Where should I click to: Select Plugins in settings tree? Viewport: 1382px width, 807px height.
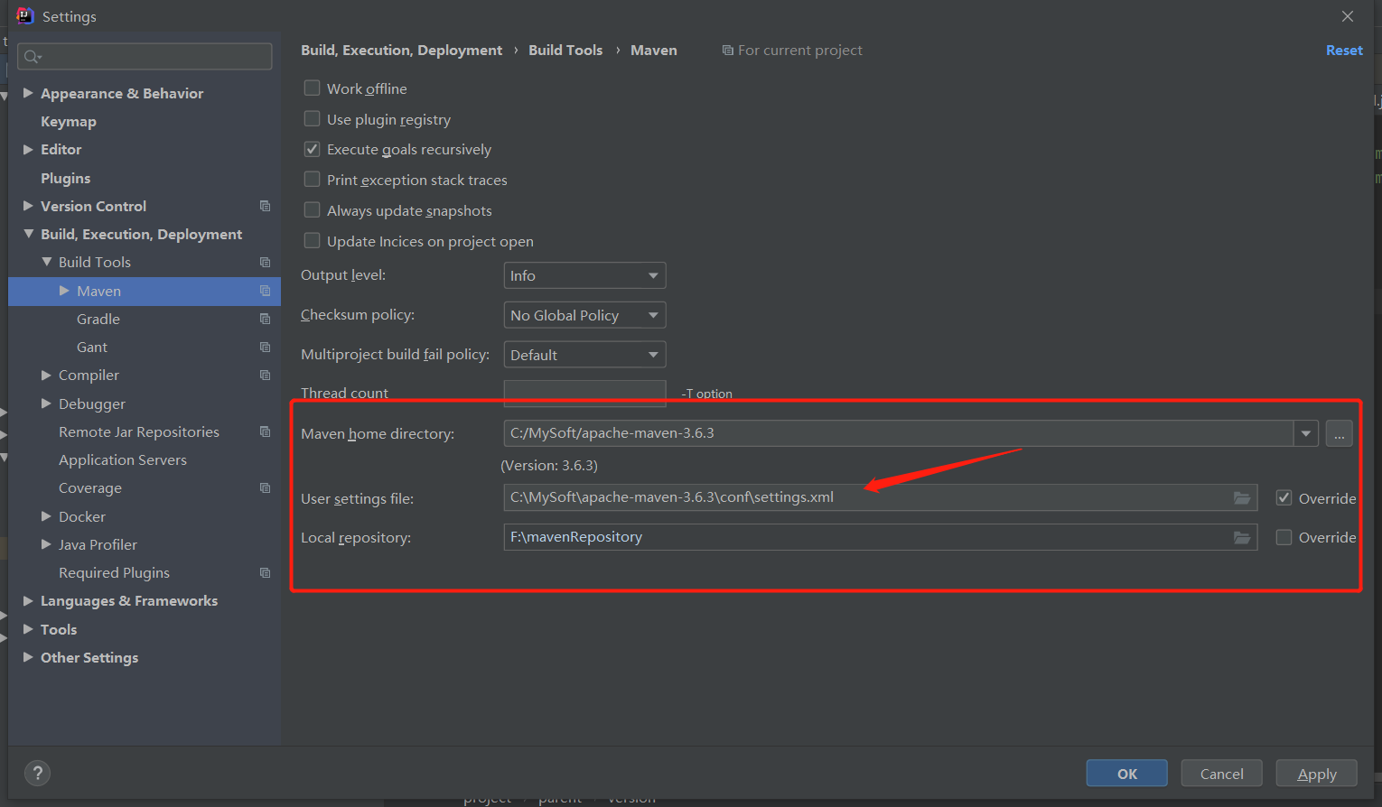pos(66,178)
